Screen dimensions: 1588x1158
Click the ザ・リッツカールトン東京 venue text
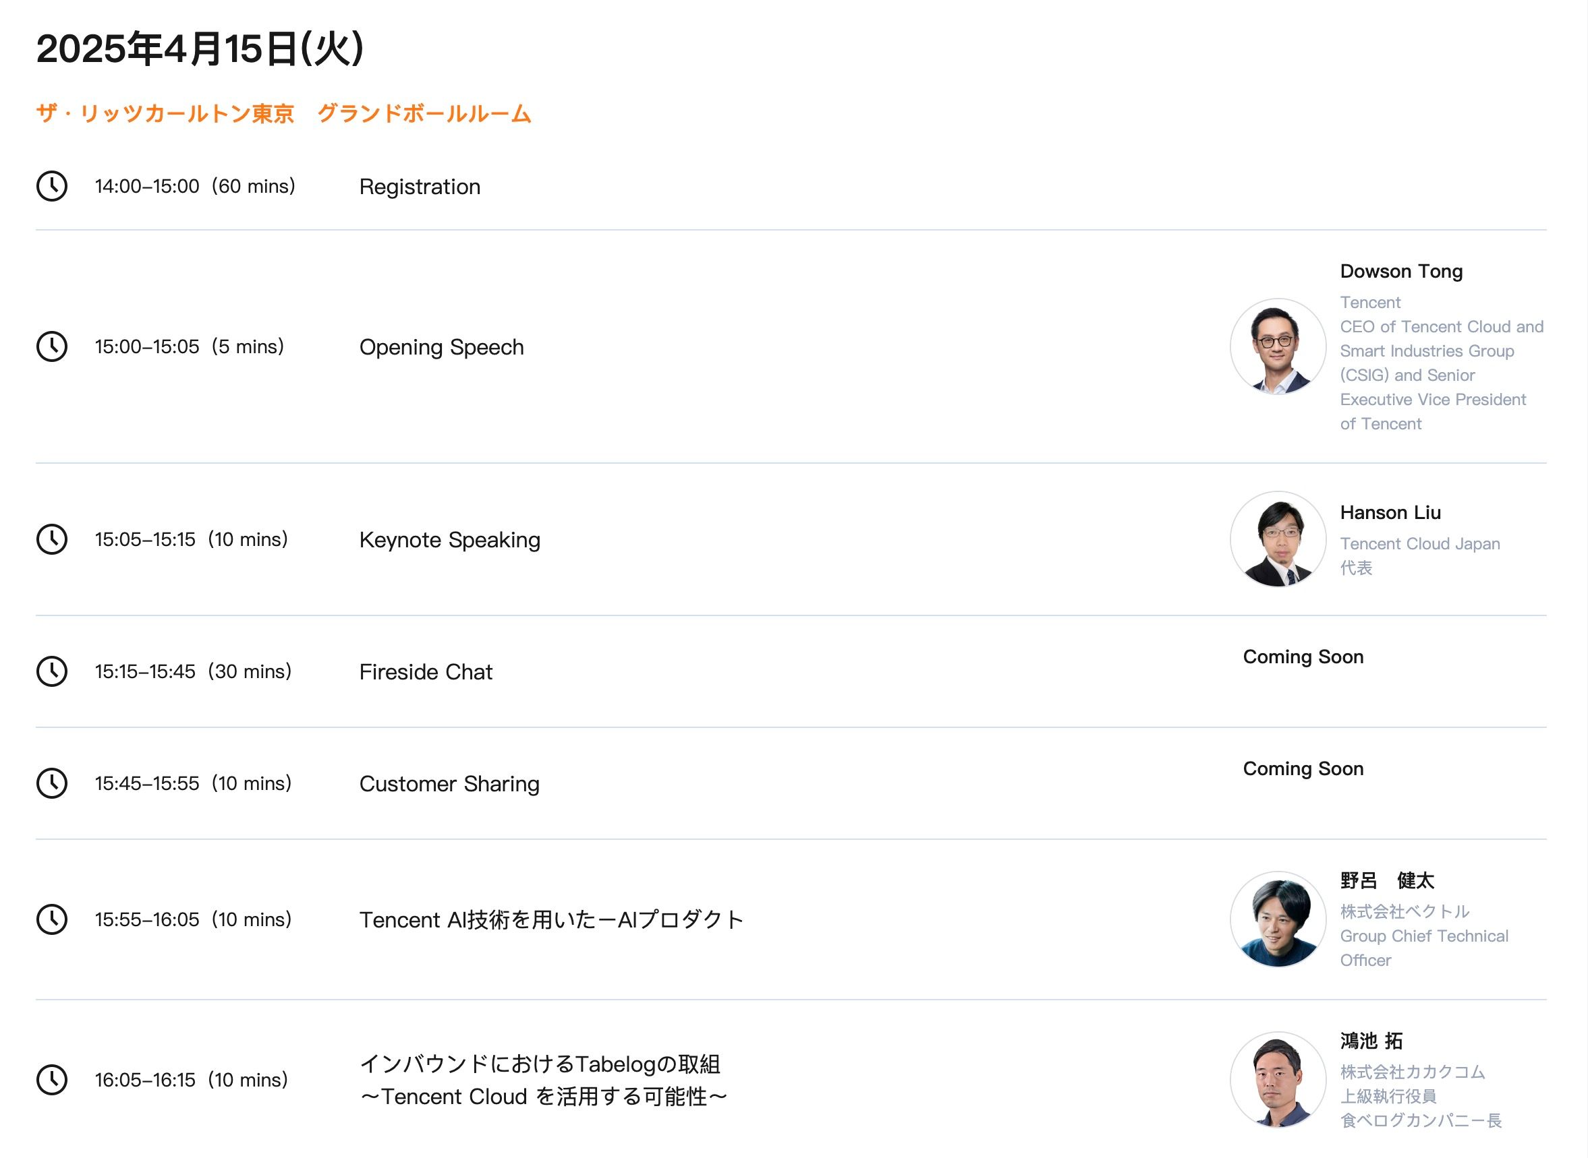click(x=284, y=113)
